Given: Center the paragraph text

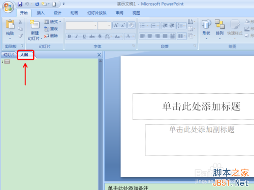Looking at the screenshot, I should pyautogui.click(x=150, y=36).
